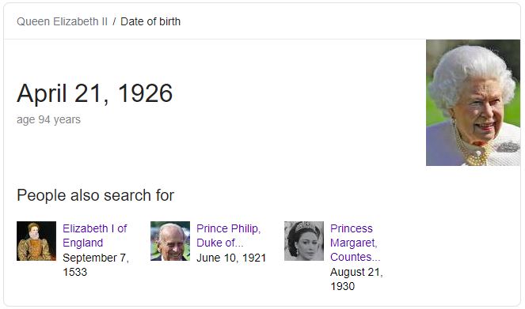Click the Queen Elizabeth II breadcrumb
The height and width of the screenshot is (309, 525).
coord(62,21)
